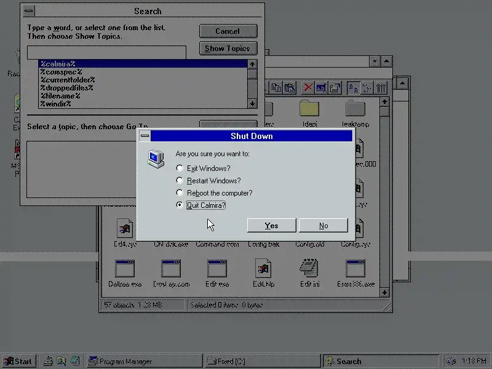Select %calmira% in the Search list
Viewport: 492px width, 369px height.
pyautogui.click(x=143, y=64)
